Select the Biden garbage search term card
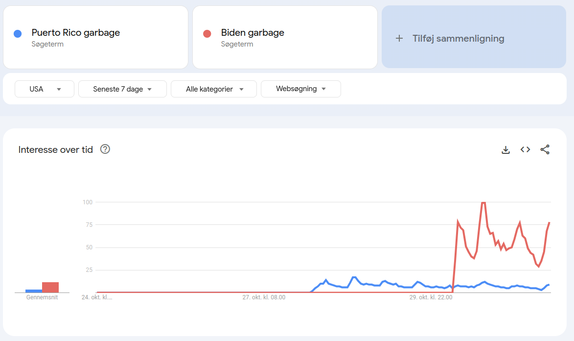The width and height of the screenshot is (574, 341). tap(285, 37)
